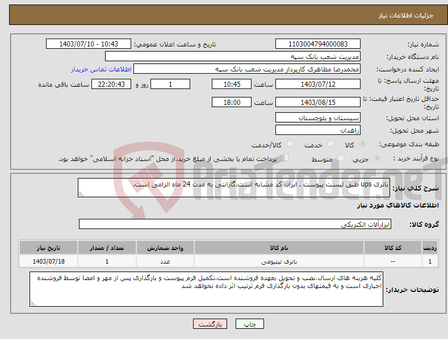Click the توضیحات خریدار textarea

[x=206, y=289]
